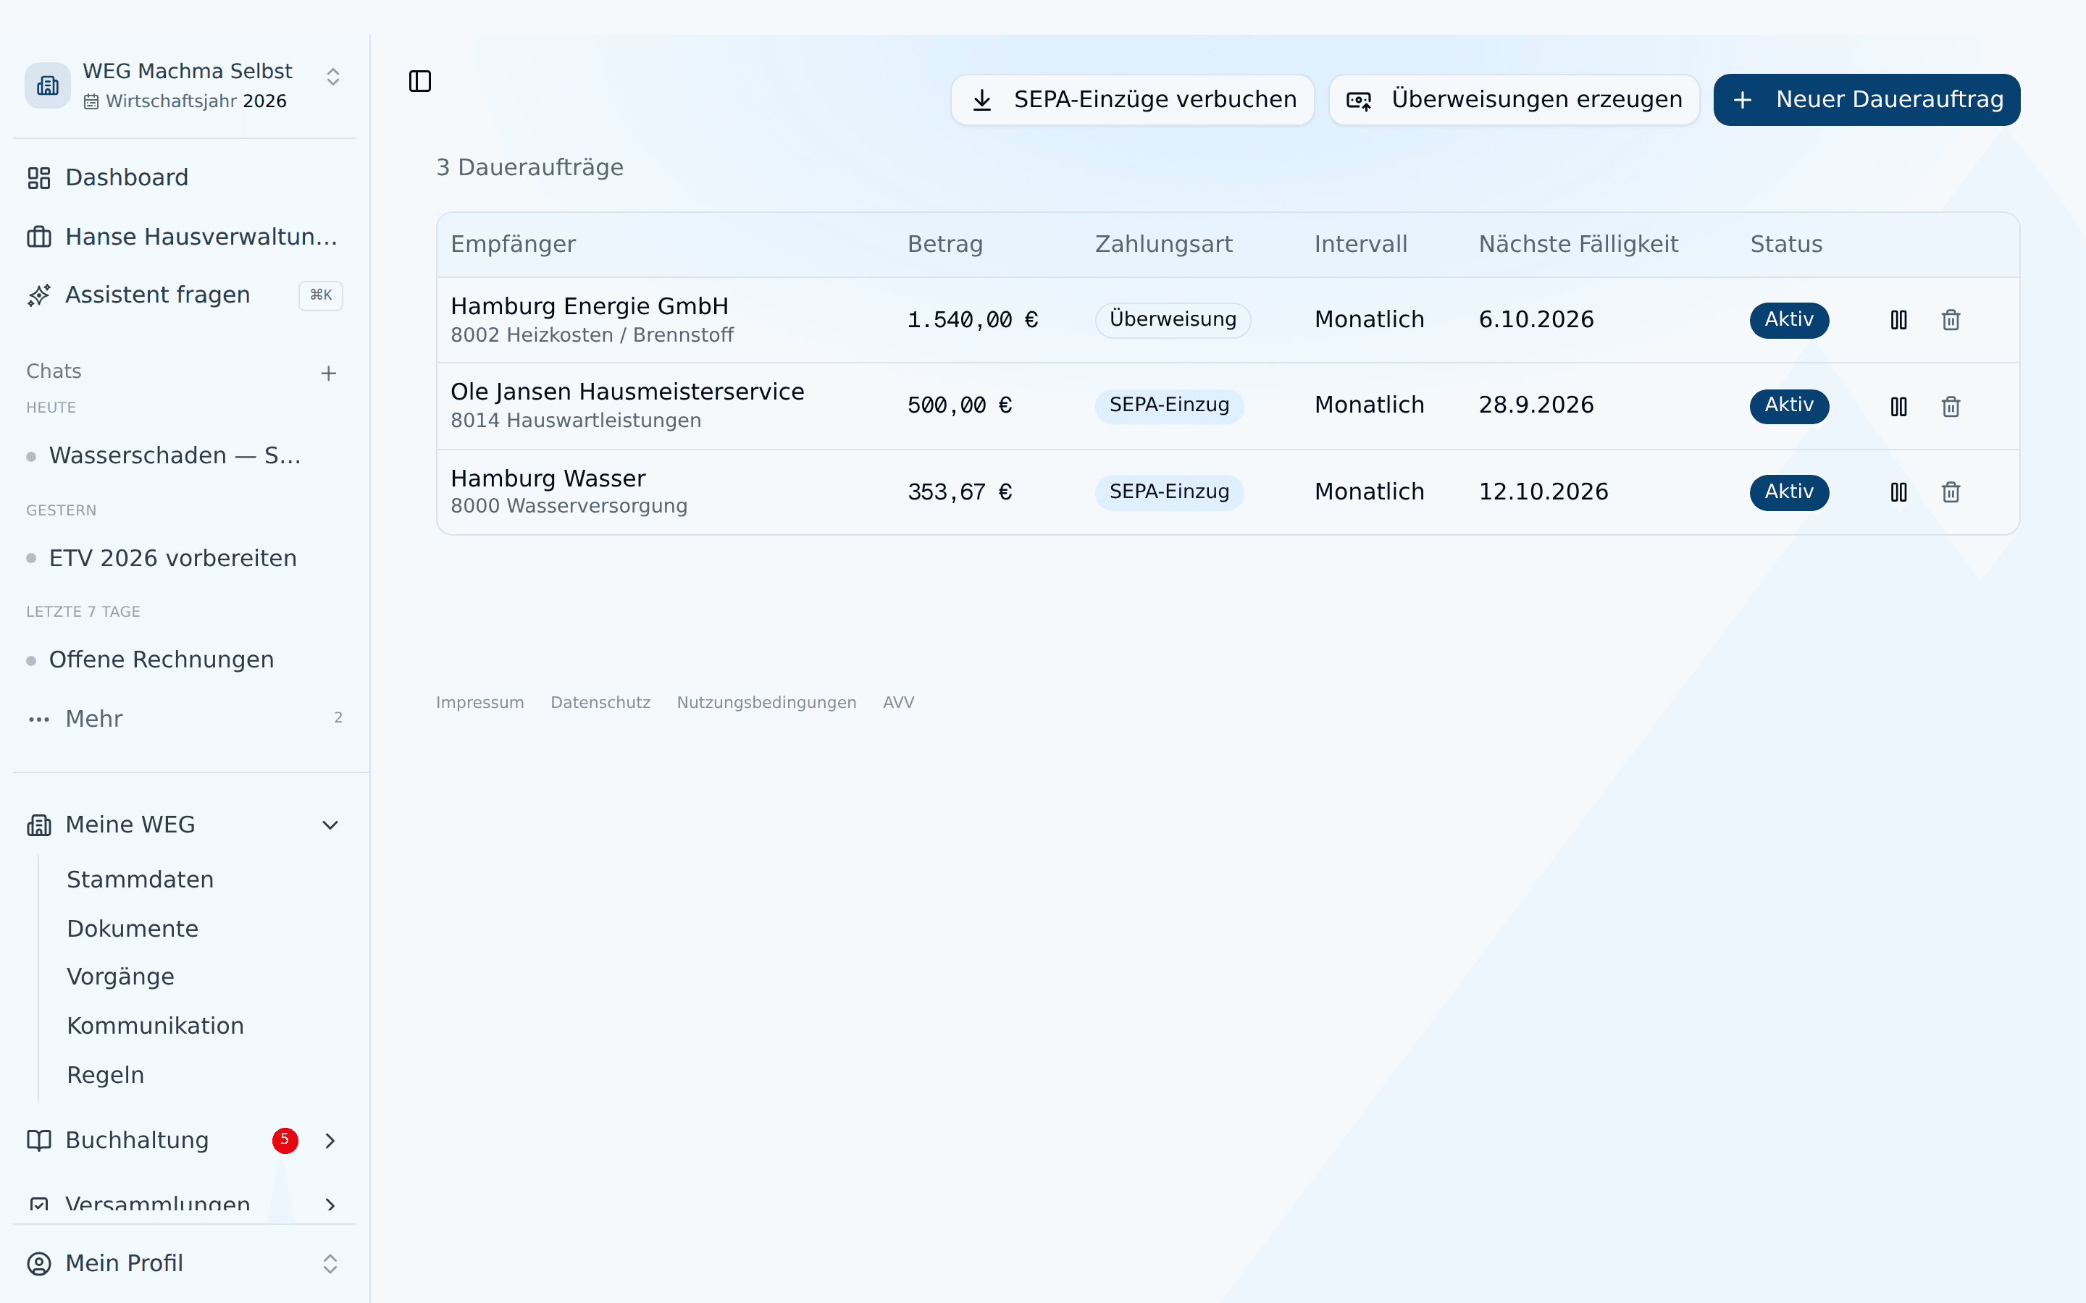Open the AVV footer link
This screenshot has width=2086, height=1303.
[x=898, y=702]
